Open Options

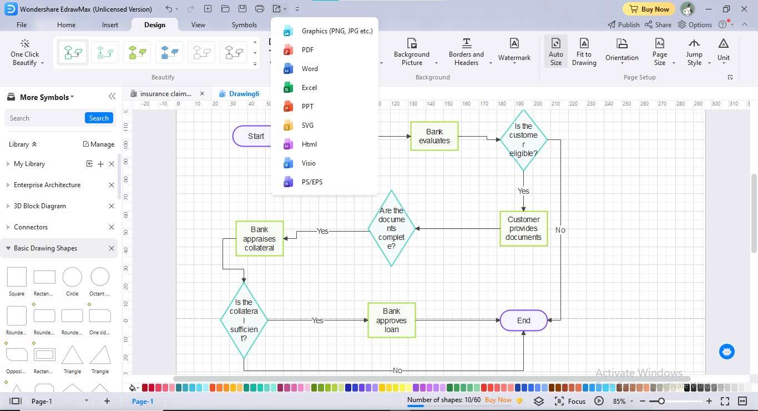pyautogui.click(x=695, y=25)
